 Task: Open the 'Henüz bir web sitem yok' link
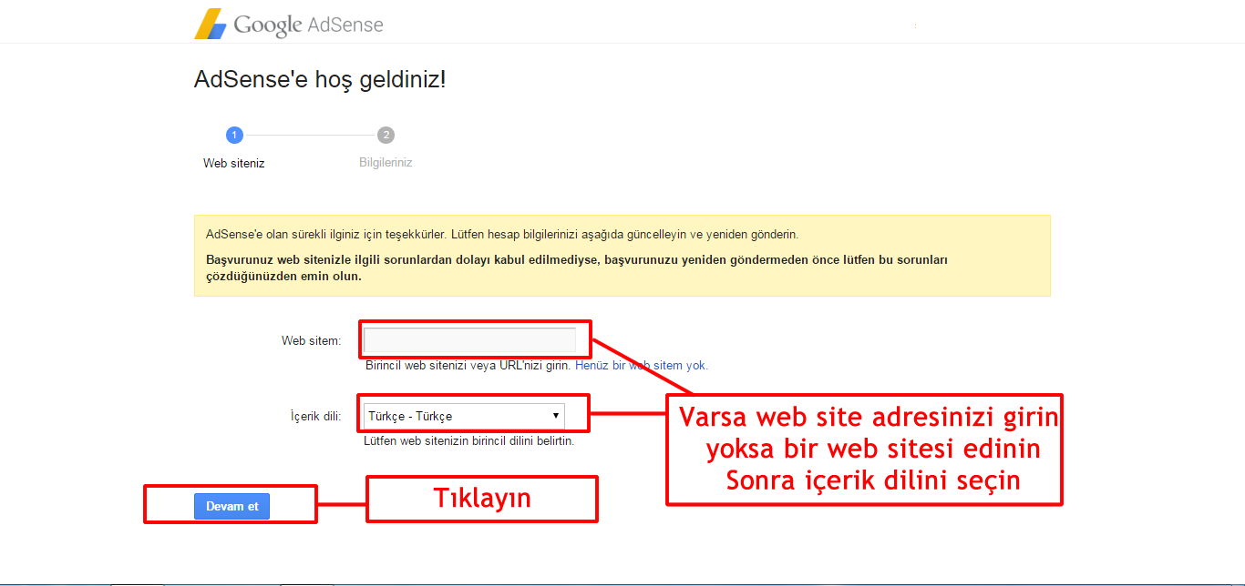pyautogui.click(x=642, y=365)
